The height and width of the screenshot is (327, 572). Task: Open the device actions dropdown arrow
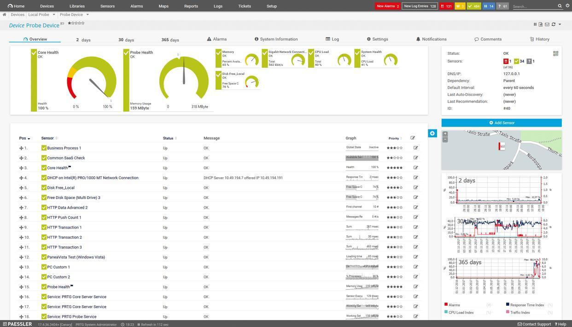560,24
